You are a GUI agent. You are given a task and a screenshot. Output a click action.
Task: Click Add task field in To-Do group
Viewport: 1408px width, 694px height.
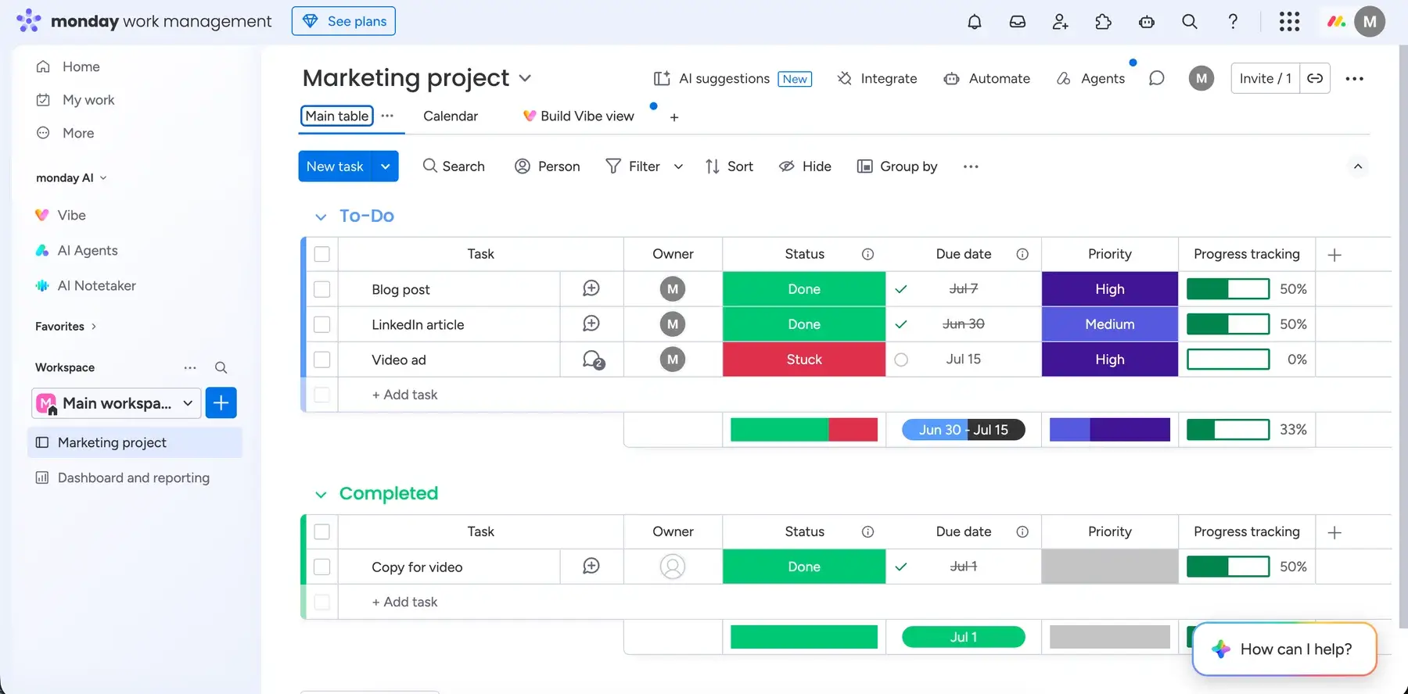(x=404, y=395)
